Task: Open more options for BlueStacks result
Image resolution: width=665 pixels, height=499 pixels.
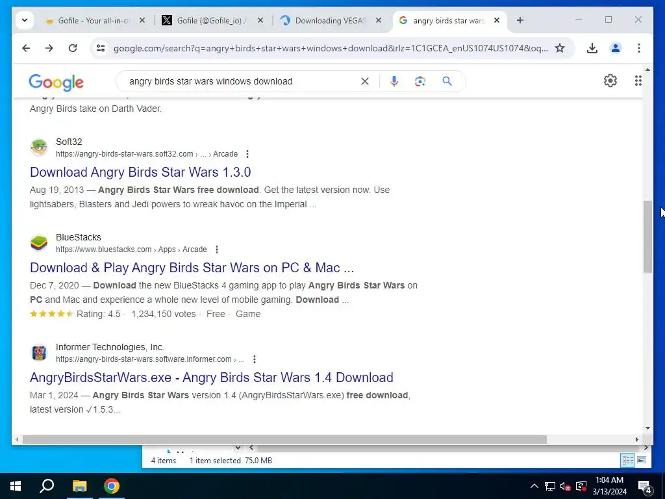Action: pos(217,249)
